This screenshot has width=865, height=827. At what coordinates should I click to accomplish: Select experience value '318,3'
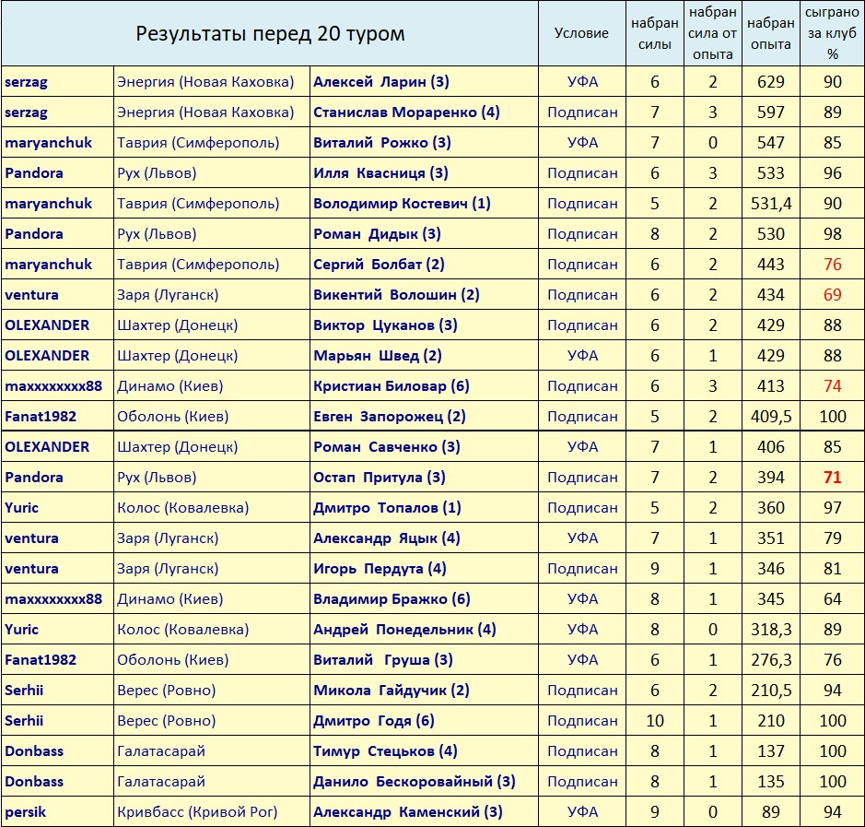pos(771,630)
